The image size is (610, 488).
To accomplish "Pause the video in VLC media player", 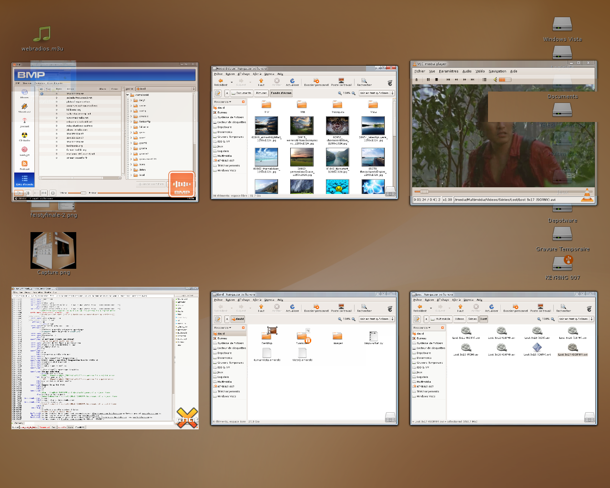I will pyautogui.click(x=428, y=80).
